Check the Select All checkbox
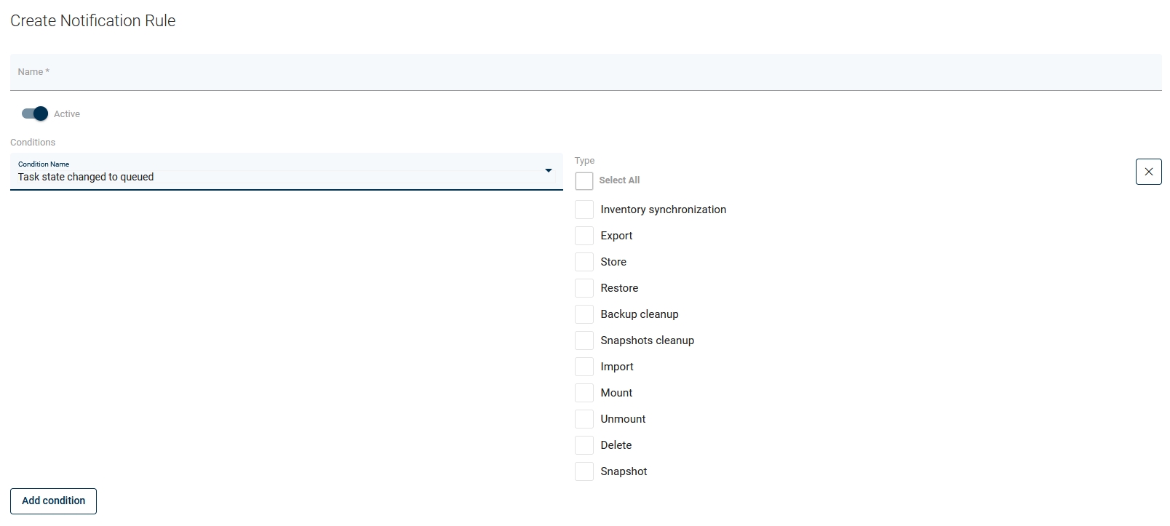1170x526 pixels. click(584, 180)
